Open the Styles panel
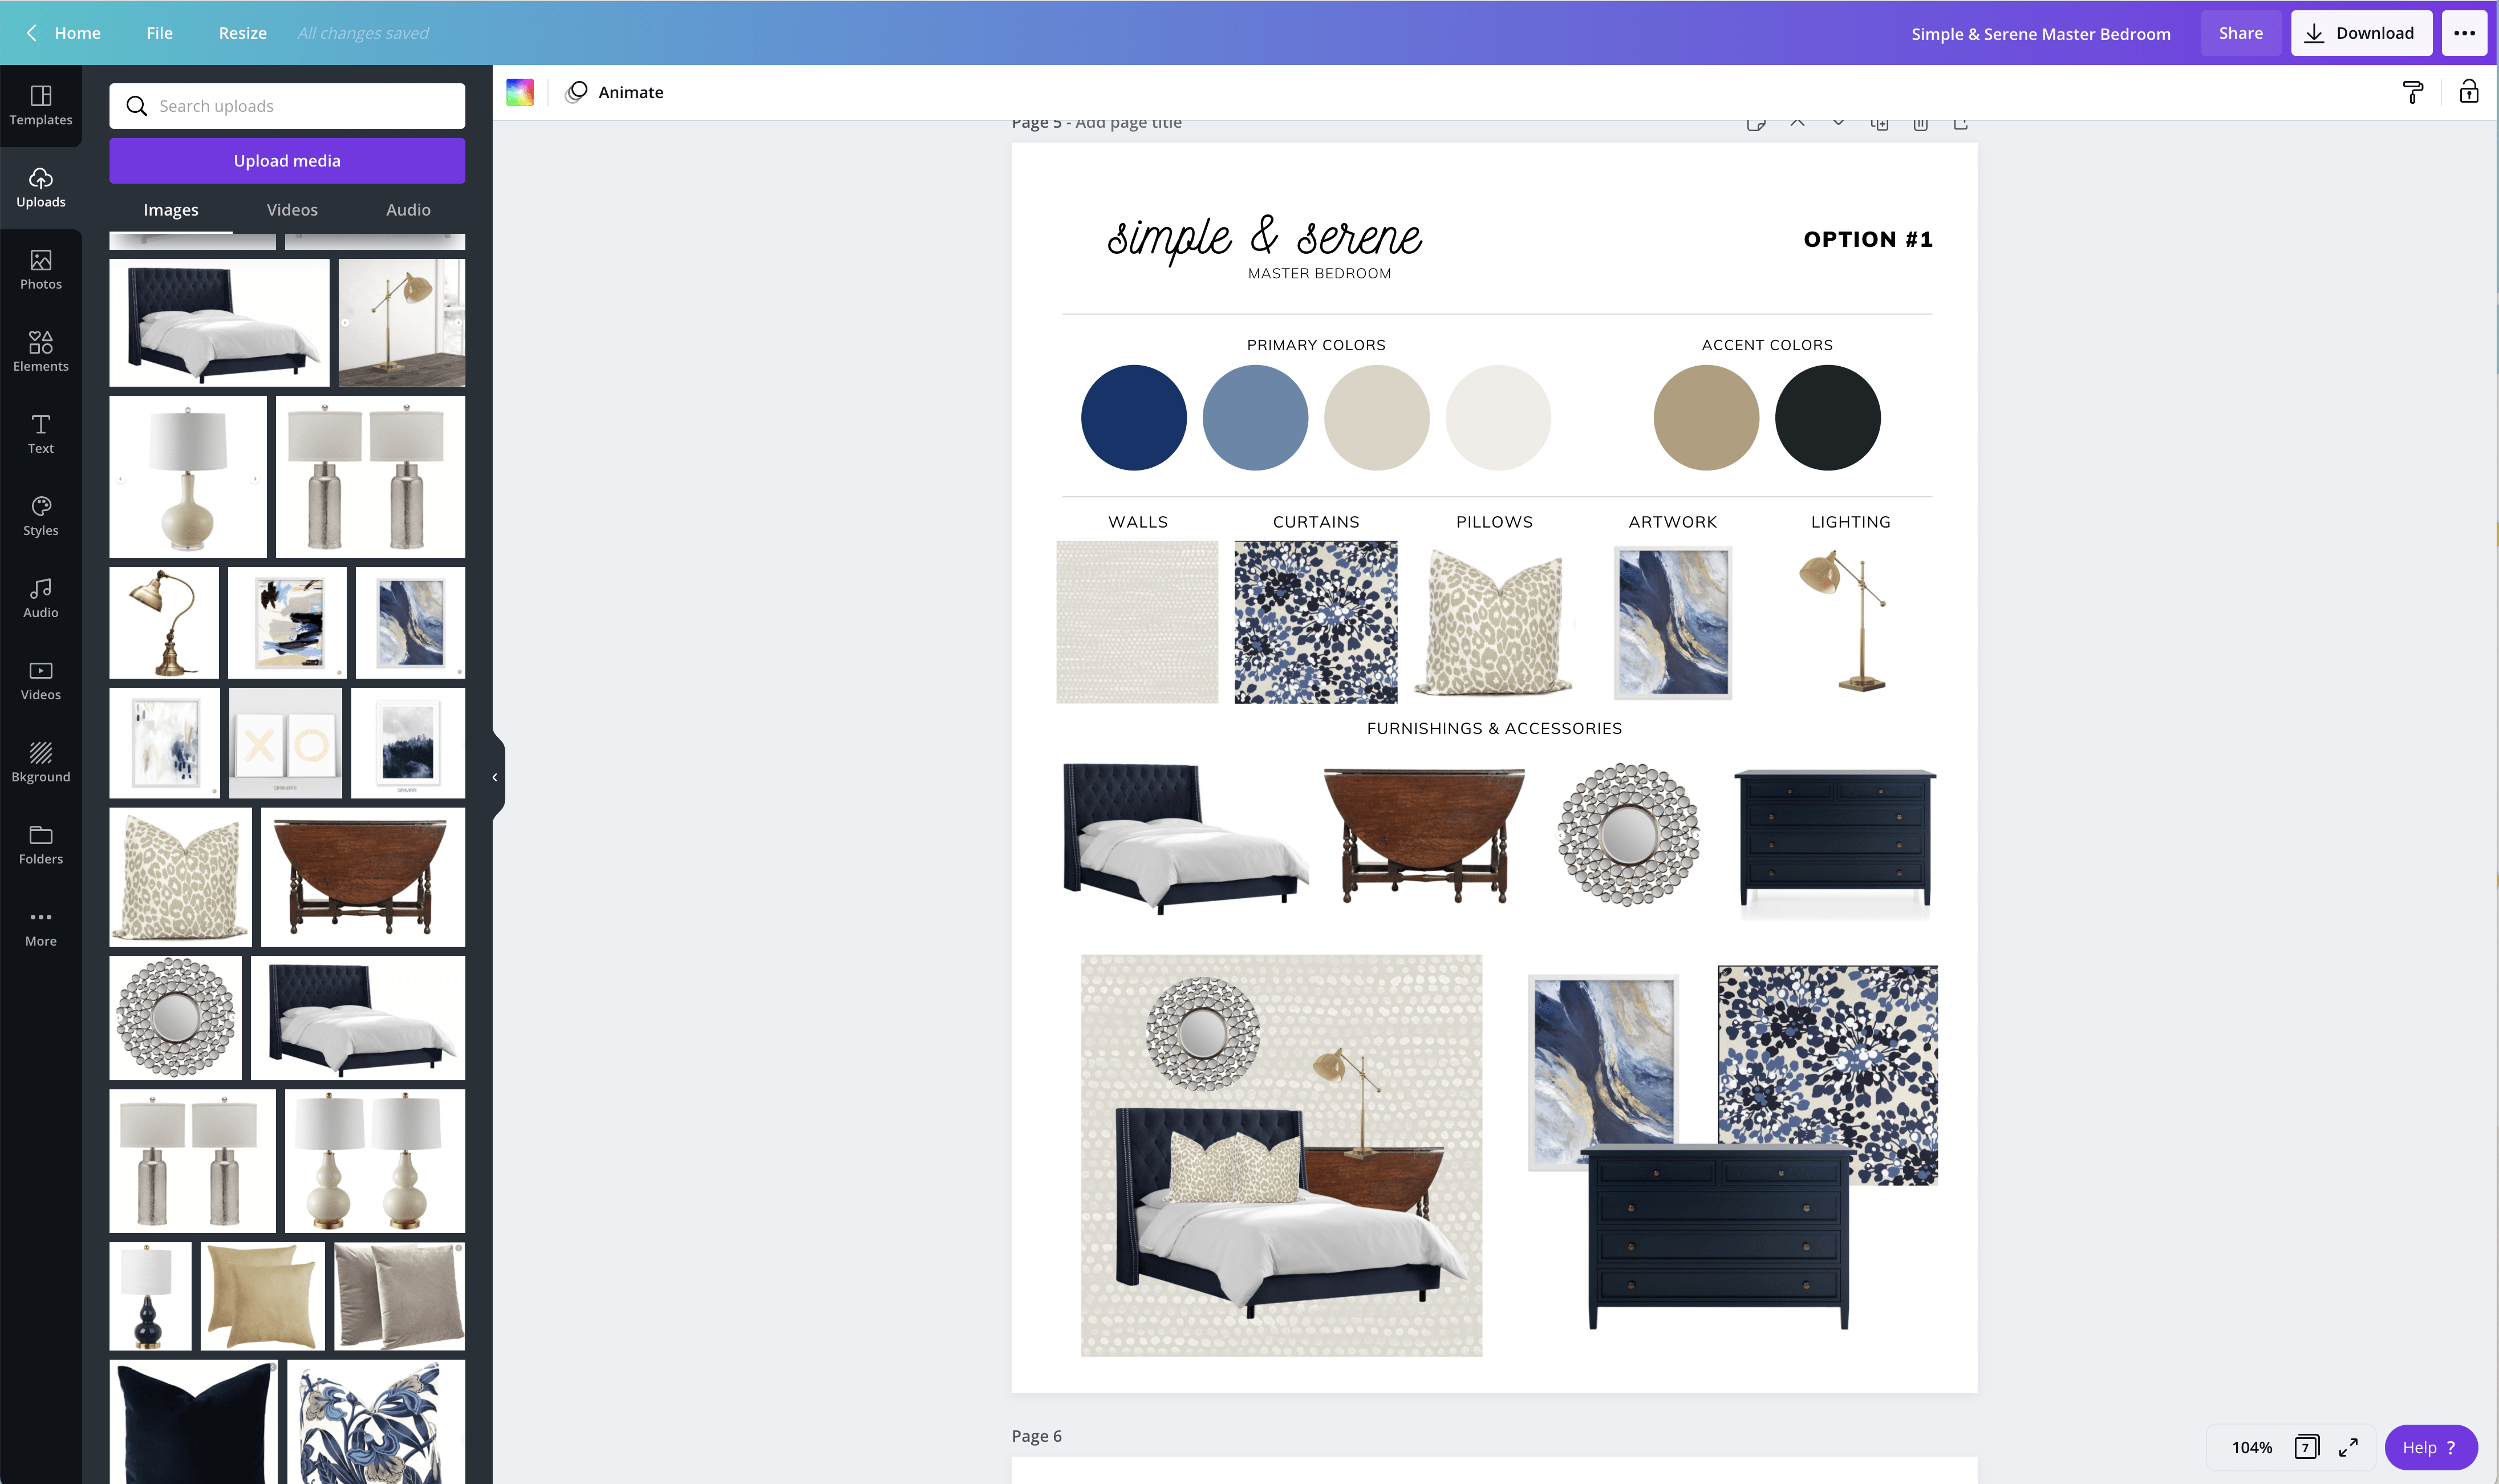 pyautogui.click(x=40, y=515)
